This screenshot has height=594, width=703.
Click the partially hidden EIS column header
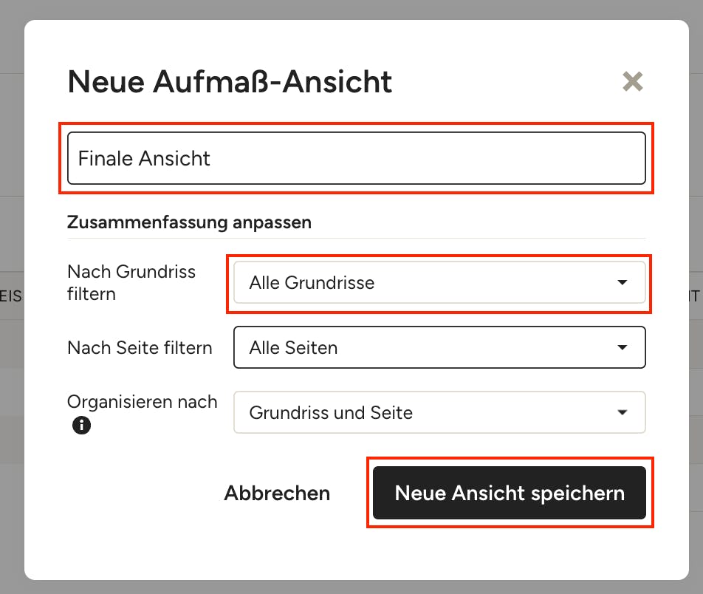click(11, 296)
